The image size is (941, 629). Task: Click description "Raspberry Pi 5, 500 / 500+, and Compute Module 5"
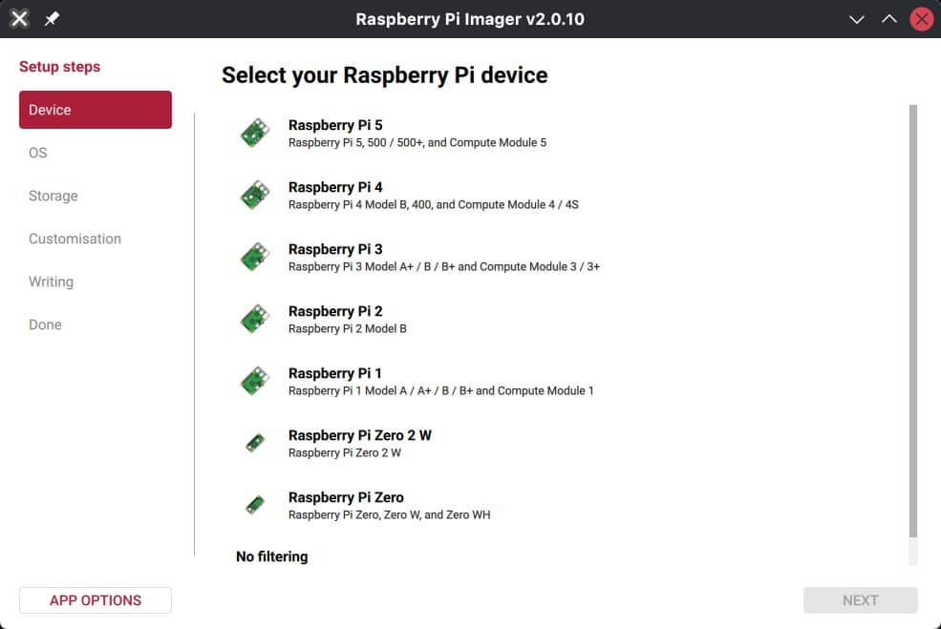click(x=417, y=143)
